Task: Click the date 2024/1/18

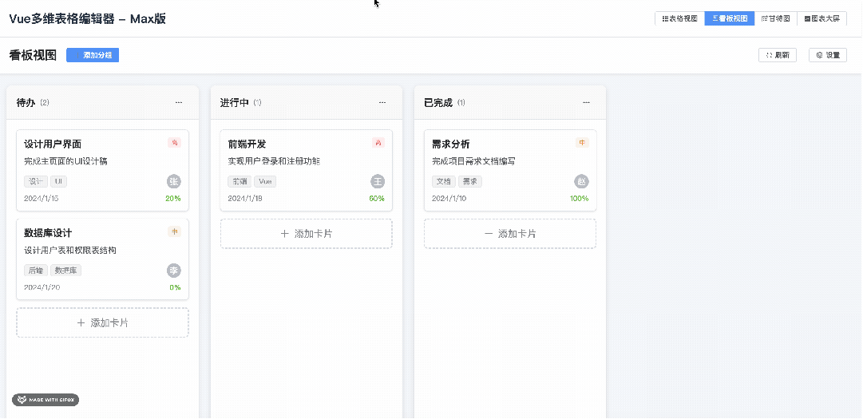Action: [x=245, y=199]
